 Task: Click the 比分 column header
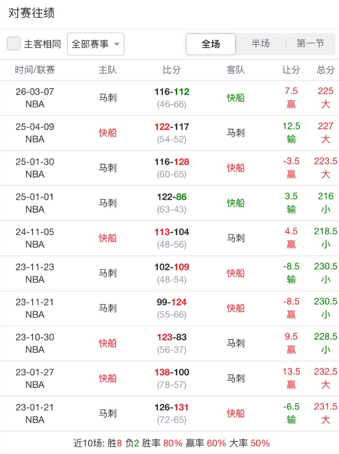[172, 70]
